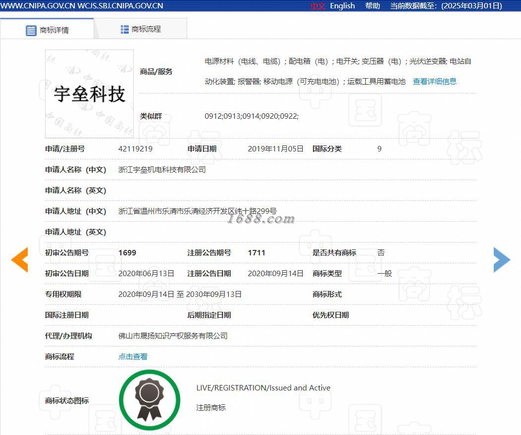Go to previous trademark with orange arrow
Viewport: 521px width, 435px height.
(20, 260)
